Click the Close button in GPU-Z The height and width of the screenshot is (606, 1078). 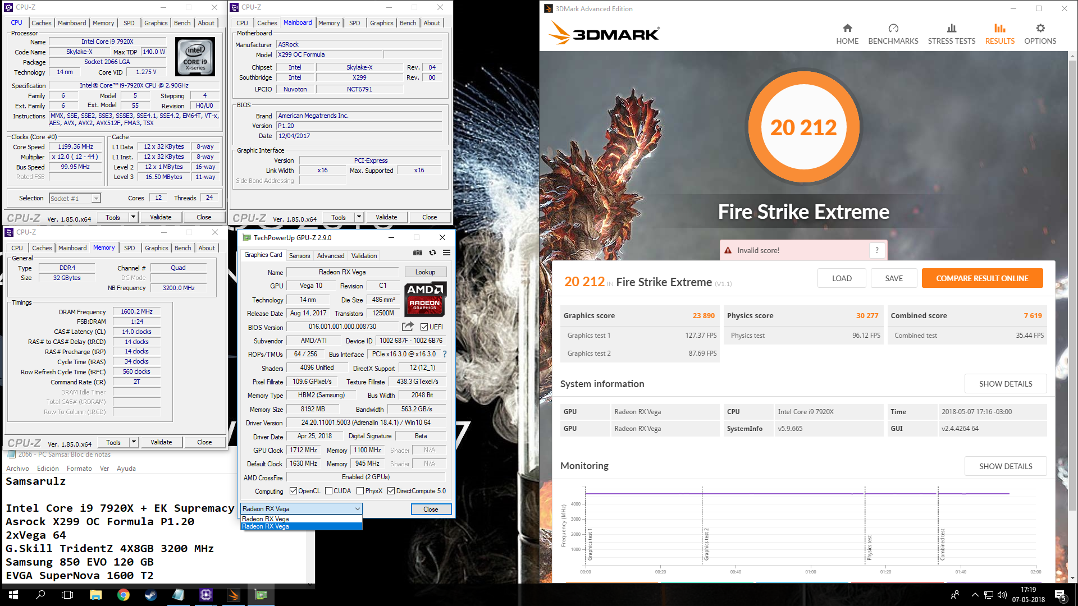(x=431, y=509)
